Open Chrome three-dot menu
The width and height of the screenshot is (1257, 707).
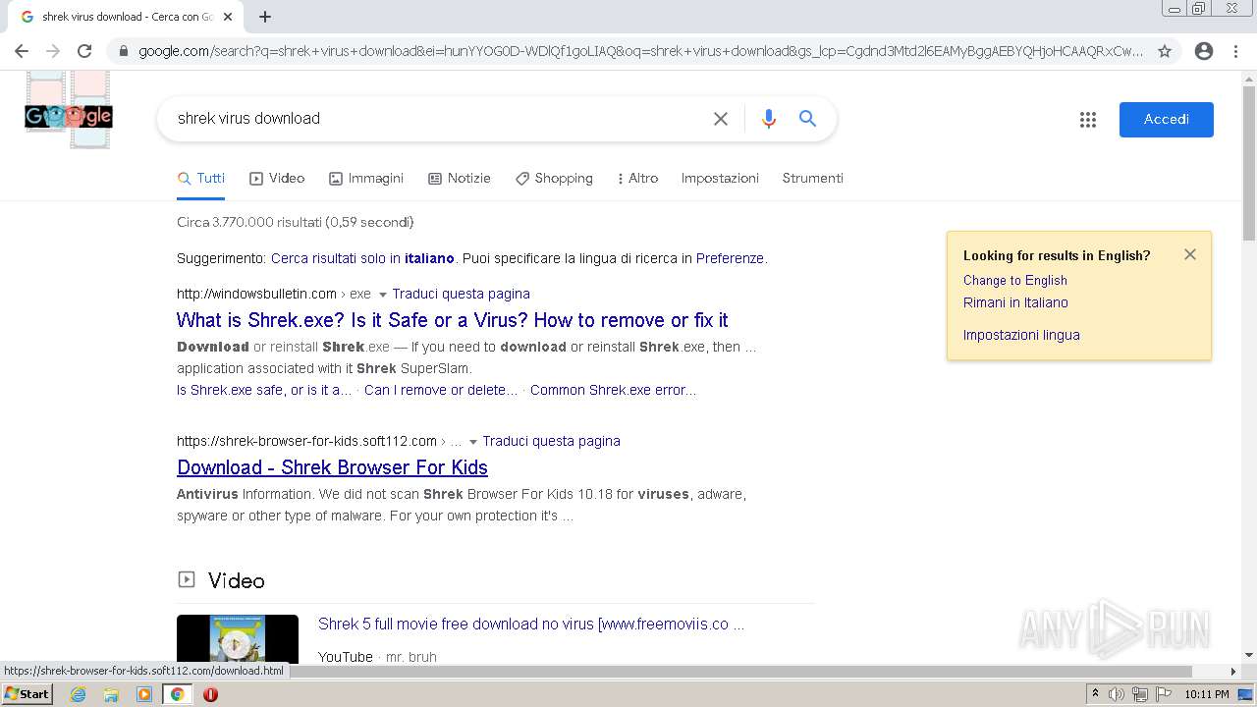pyautogui.click(x=1235, y=51)
